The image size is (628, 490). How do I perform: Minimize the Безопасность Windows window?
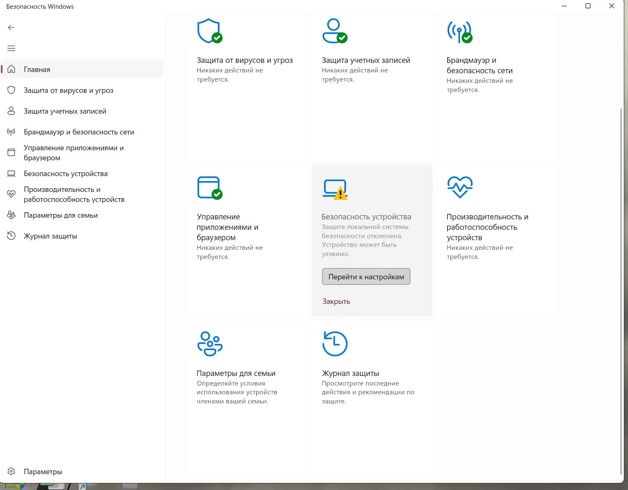[x=564, y=6]
